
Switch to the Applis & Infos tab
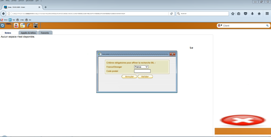tap(28, 33)
